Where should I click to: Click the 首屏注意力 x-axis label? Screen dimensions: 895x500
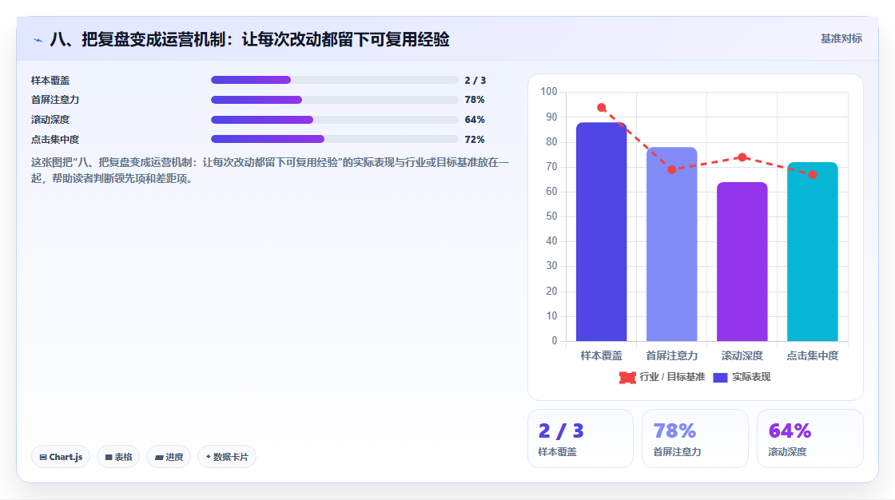[672, 355]
